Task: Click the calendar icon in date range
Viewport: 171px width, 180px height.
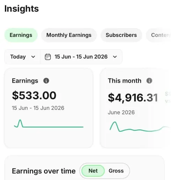Action: 48,57
